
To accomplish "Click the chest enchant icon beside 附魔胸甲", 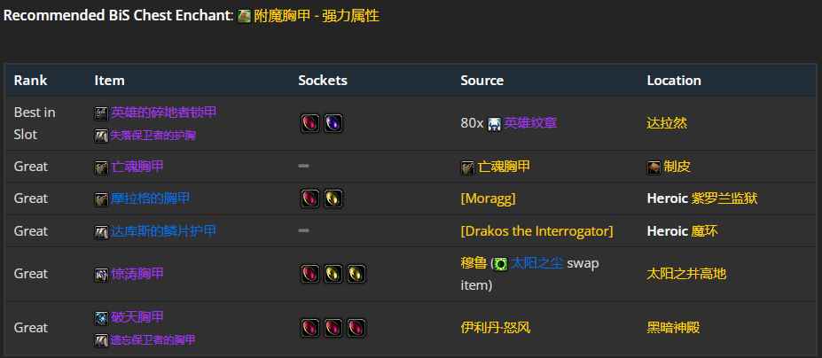I will [x=244, y=16].
